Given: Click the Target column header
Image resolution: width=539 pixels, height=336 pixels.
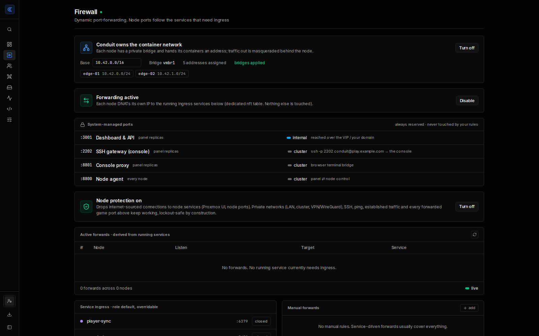Looking at the screenshot, I should [308, 248].
